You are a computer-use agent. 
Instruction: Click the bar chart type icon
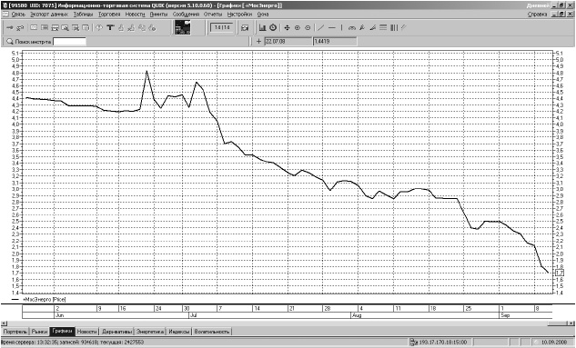point(262,27)
